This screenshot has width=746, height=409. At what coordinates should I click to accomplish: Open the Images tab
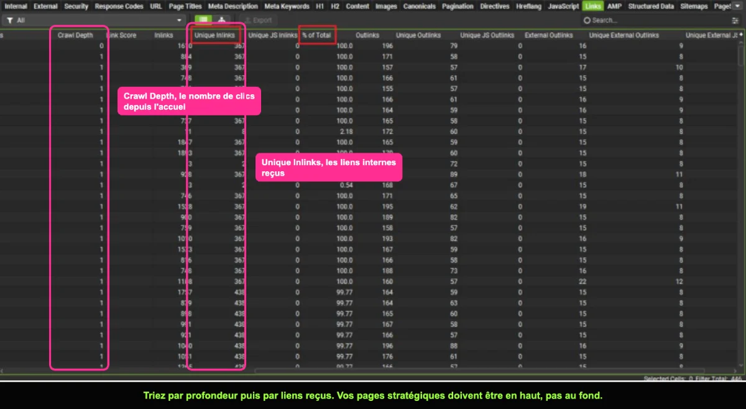[x=386, y=6]
